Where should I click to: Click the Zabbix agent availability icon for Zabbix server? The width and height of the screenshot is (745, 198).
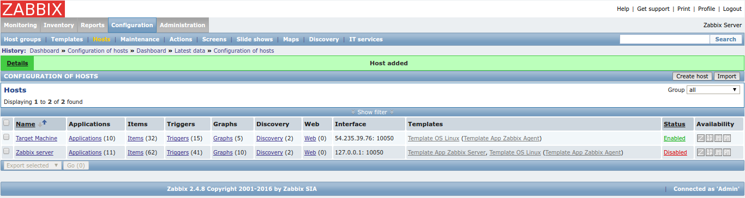pos(701,152)
